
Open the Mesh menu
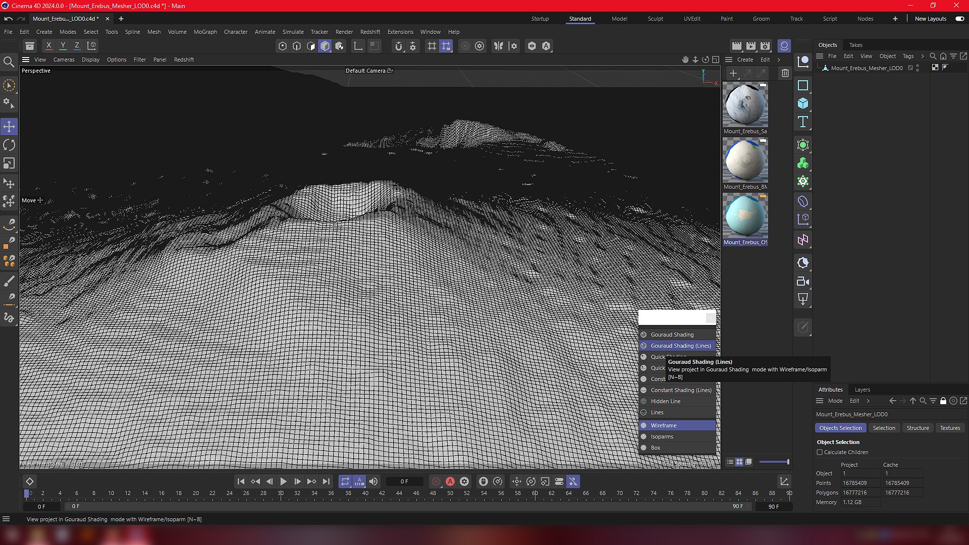154,32
